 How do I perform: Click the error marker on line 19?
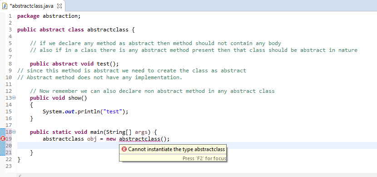click(x=3, y=139)
